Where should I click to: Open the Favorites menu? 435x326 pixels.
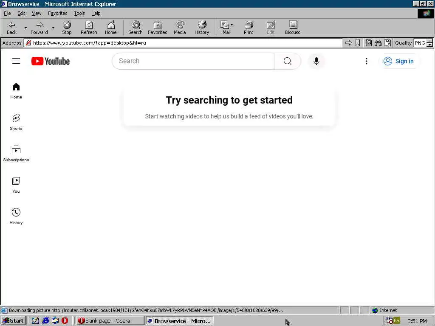coord(57,13)
